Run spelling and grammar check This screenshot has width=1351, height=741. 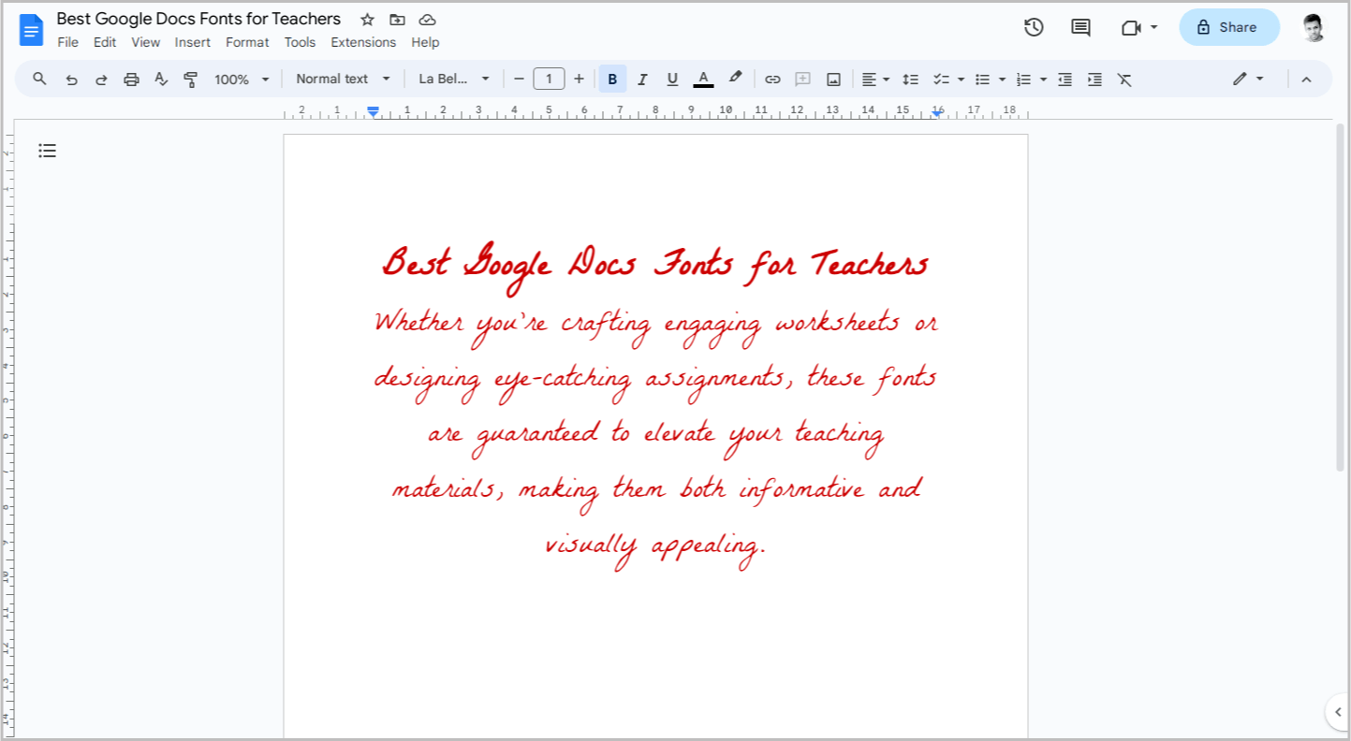pyautogui.click(x=161, y=79)
